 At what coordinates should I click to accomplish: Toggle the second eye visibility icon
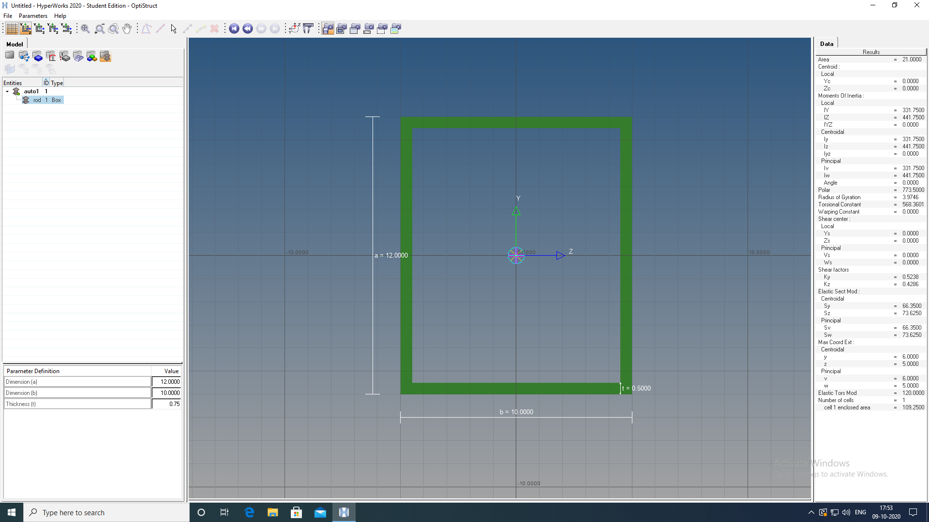pos(37,69)
